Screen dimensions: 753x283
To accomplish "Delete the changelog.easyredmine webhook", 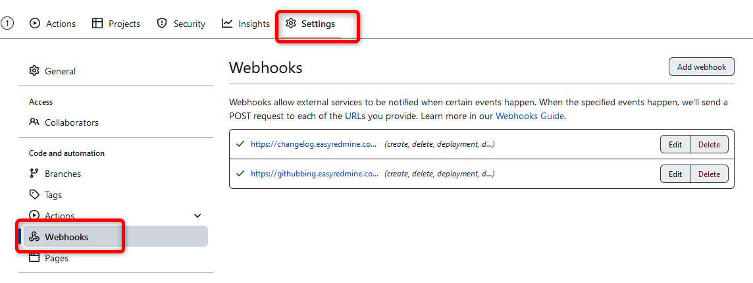I will pos(709,145).
